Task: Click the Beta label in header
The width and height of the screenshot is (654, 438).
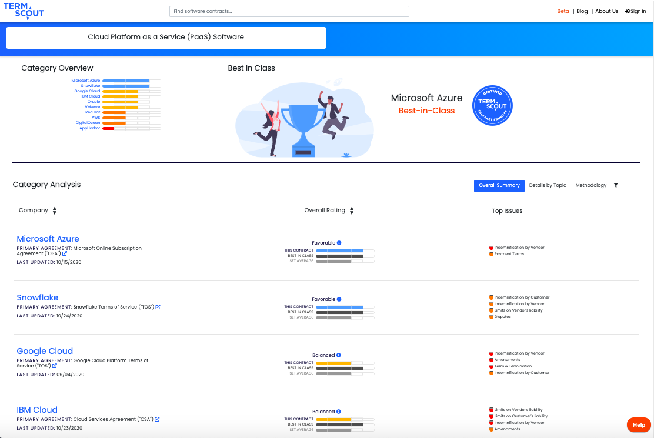Action: click(563, 11)
